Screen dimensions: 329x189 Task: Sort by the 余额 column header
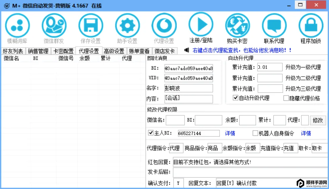tap(85, 58)
